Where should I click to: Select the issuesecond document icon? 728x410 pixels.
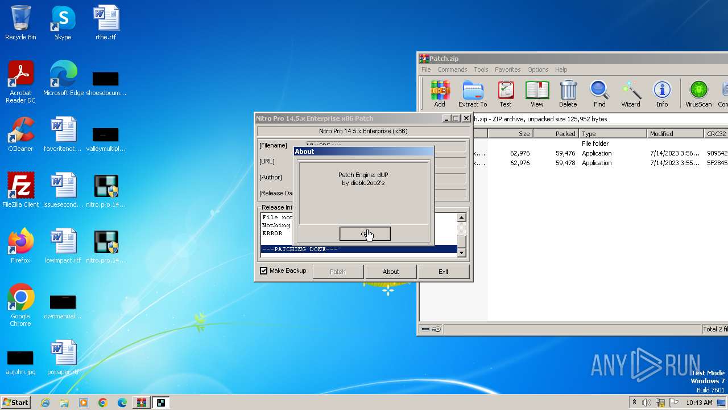[x=63, y=190]
